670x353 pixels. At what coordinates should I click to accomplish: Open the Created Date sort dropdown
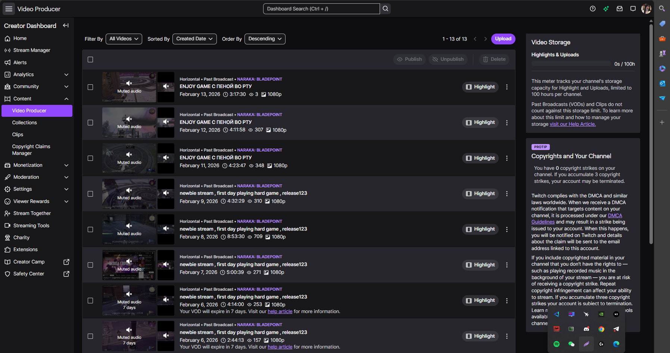pos(194,39)
